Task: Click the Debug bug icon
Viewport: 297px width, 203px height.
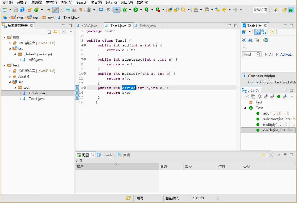Action: click(125, 10)
